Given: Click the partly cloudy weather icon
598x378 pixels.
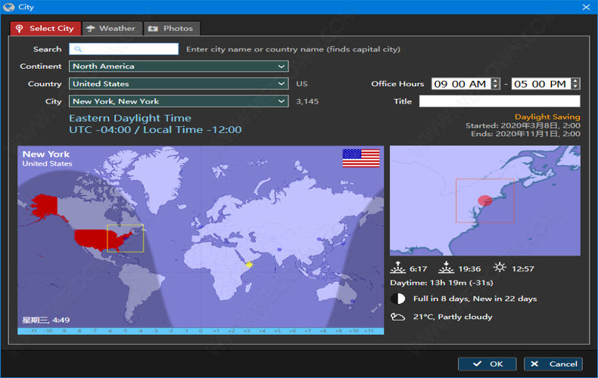Looking at the screenshot, I should click(x=397, y=317).
